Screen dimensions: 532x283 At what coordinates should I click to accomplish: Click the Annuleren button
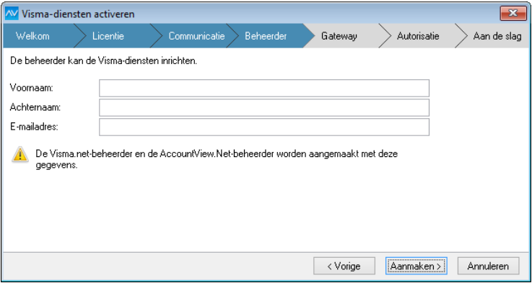coord(488,266)
